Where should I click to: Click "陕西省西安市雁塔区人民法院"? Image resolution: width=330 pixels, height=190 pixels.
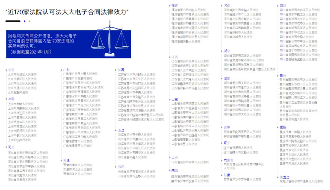coord(190,176)
